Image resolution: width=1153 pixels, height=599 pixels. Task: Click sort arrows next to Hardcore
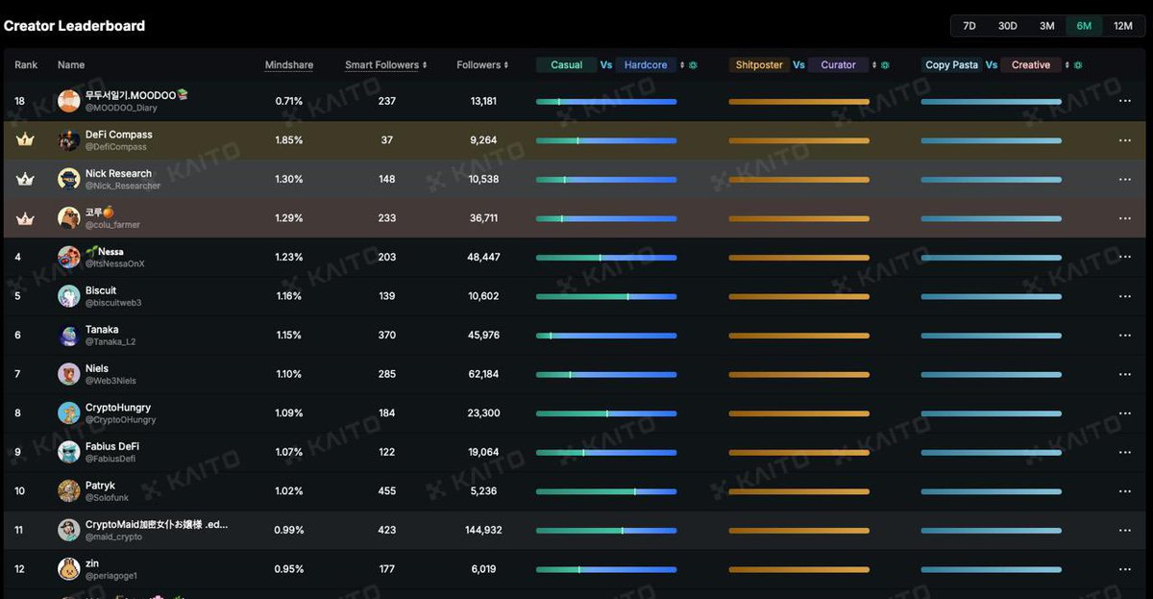(x=682, y=65)
